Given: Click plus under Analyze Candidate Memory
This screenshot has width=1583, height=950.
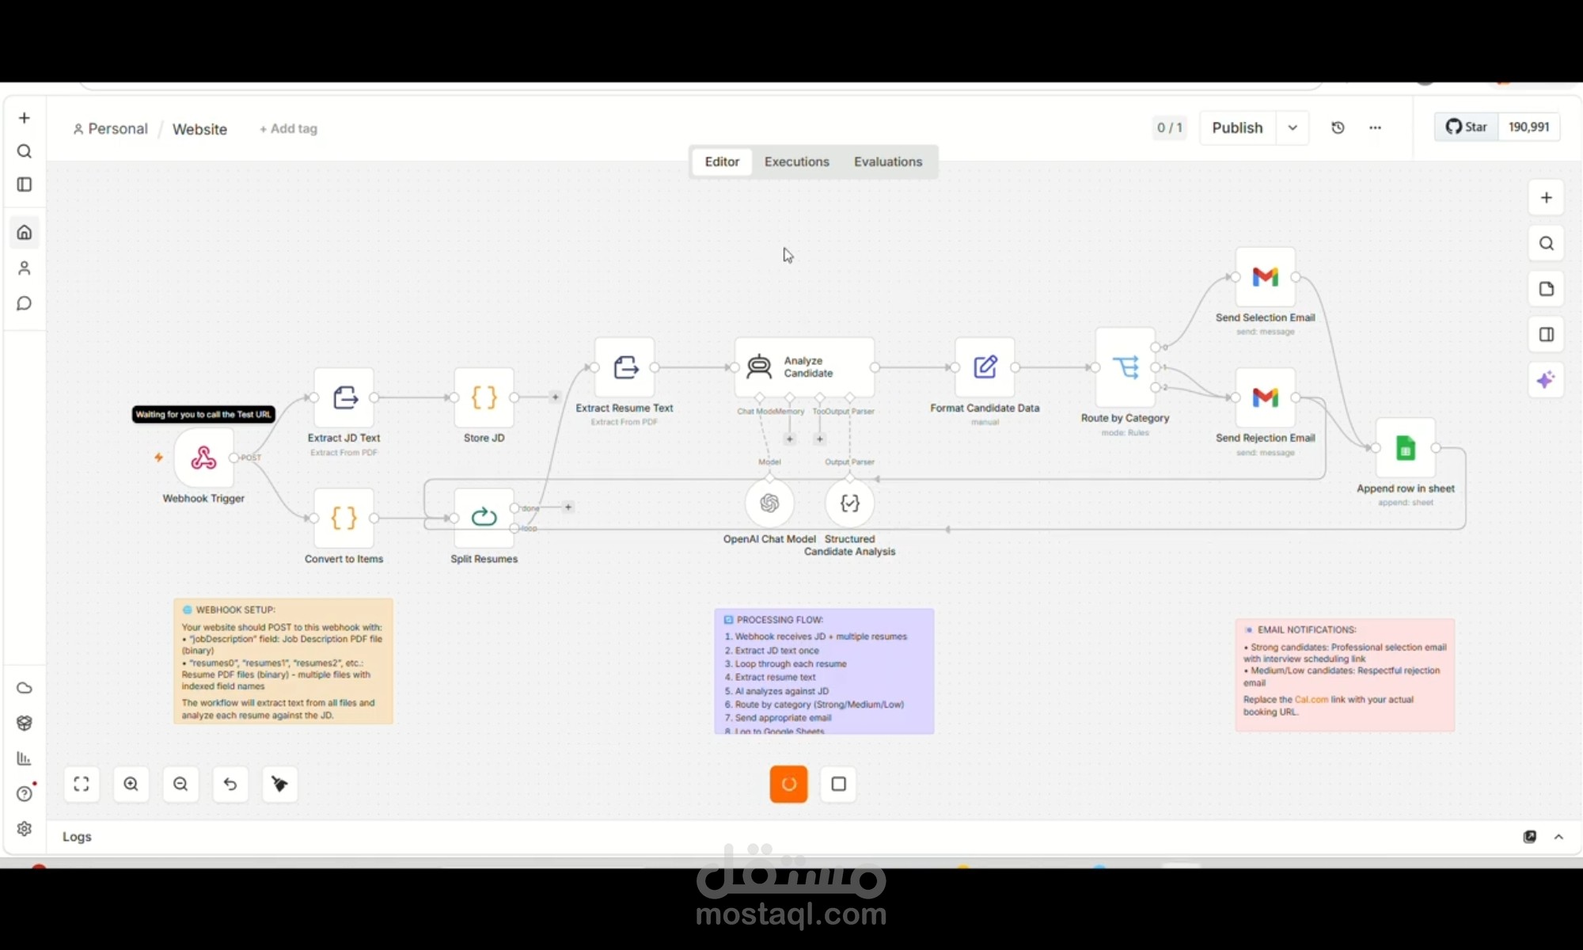Looking at the screenshot, I should pyautogui.click(x=789, y=439).
